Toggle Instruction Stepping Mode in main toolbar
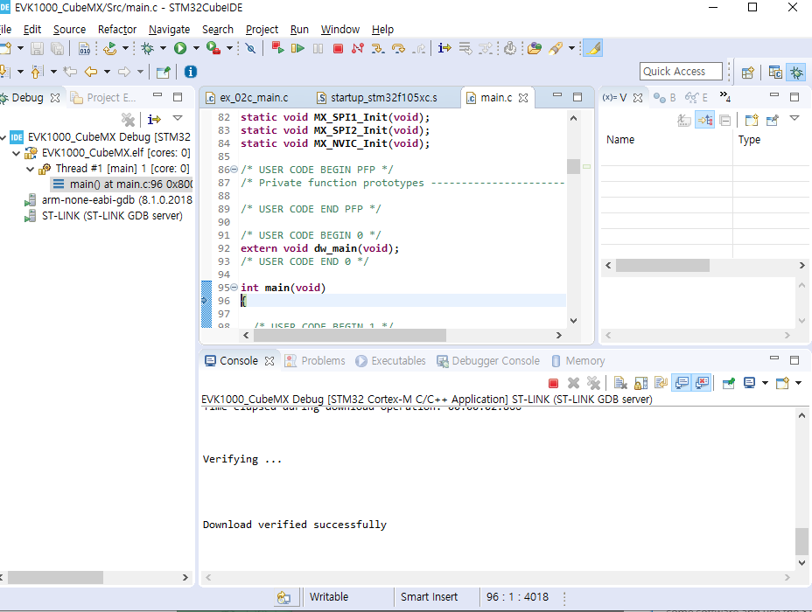 [444, 49]
